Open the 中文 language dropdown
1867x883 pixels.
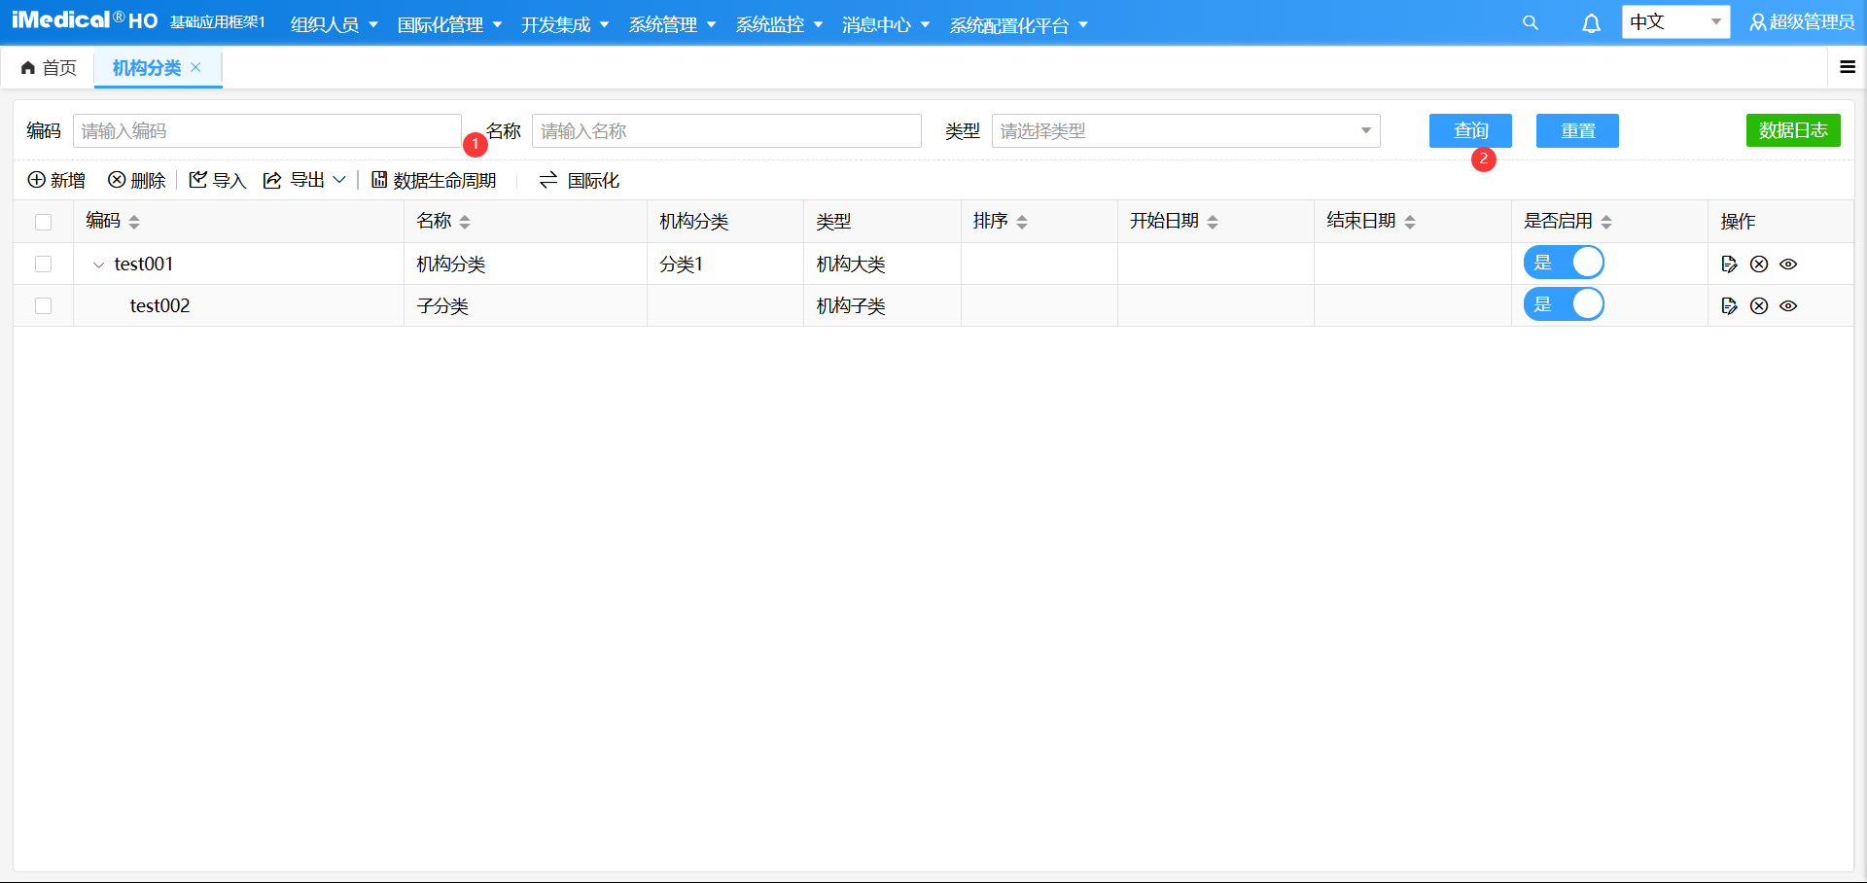1675,22
